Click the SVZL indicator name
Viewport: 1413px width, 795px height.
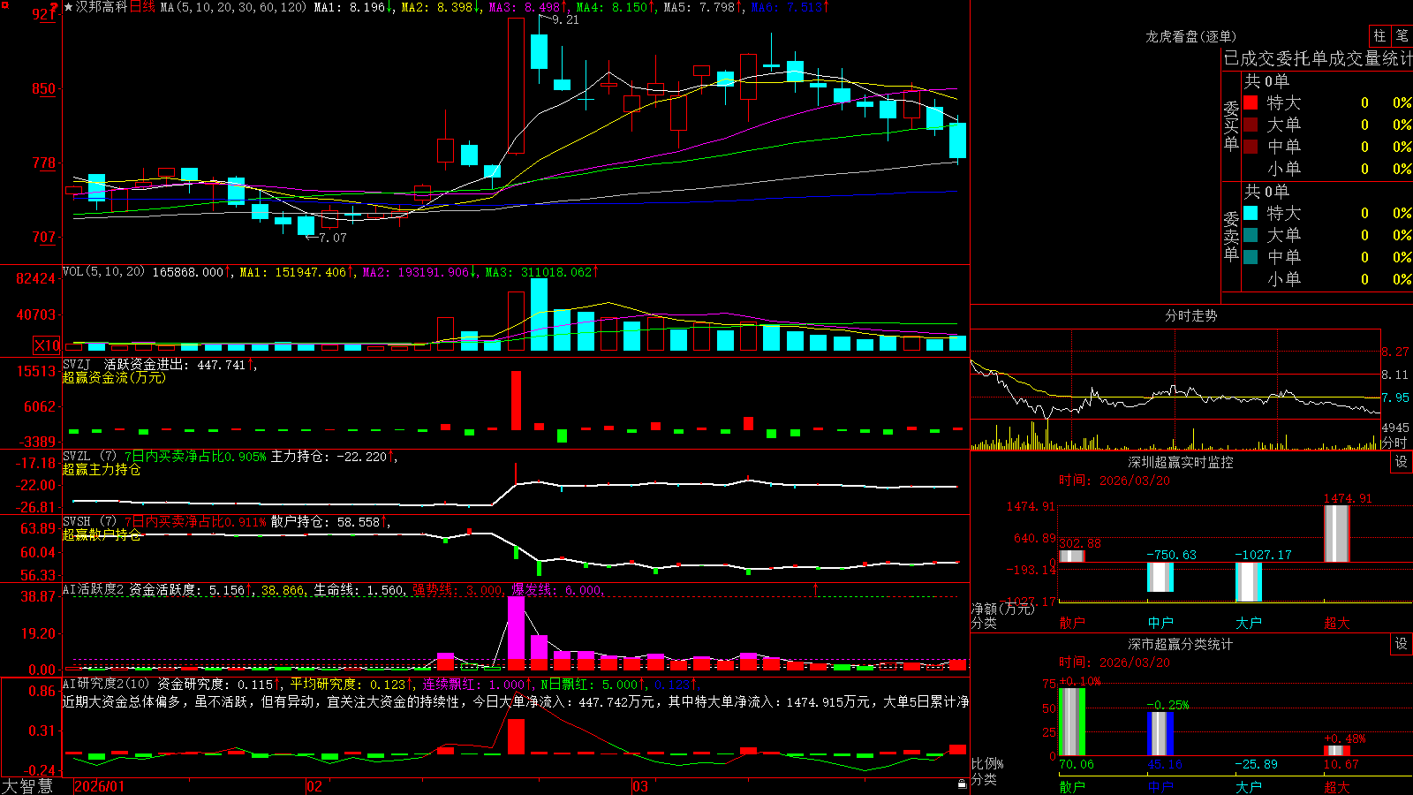pos(77,456)
